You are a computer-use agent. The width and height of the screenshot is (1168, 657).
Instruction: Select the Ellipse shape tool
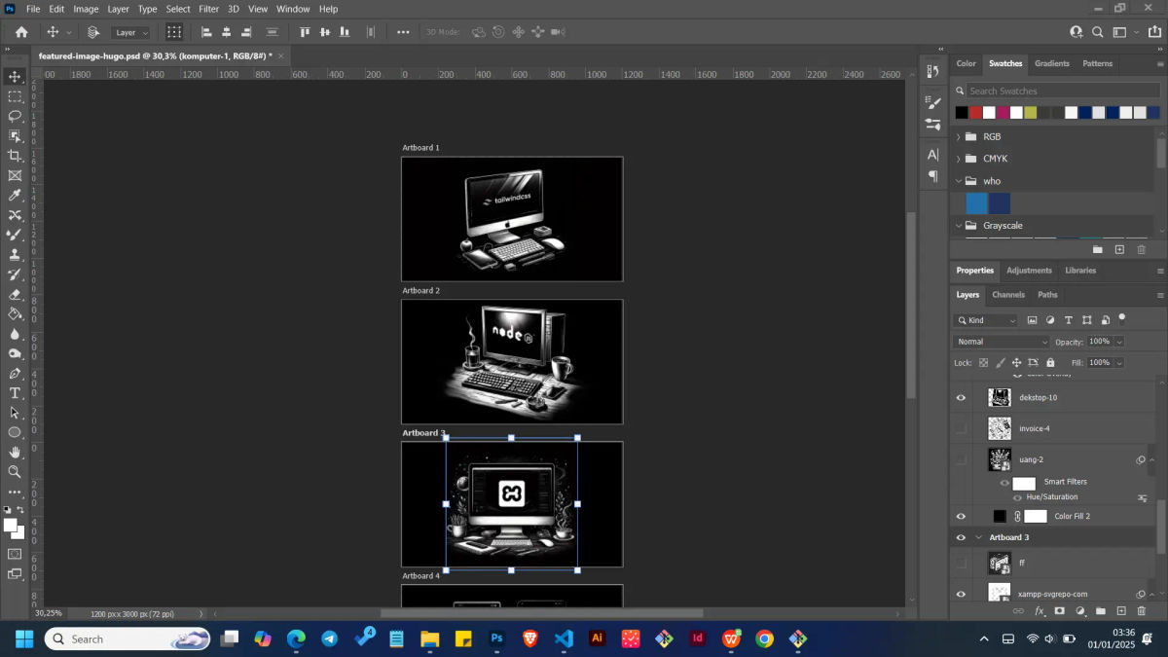15,432
